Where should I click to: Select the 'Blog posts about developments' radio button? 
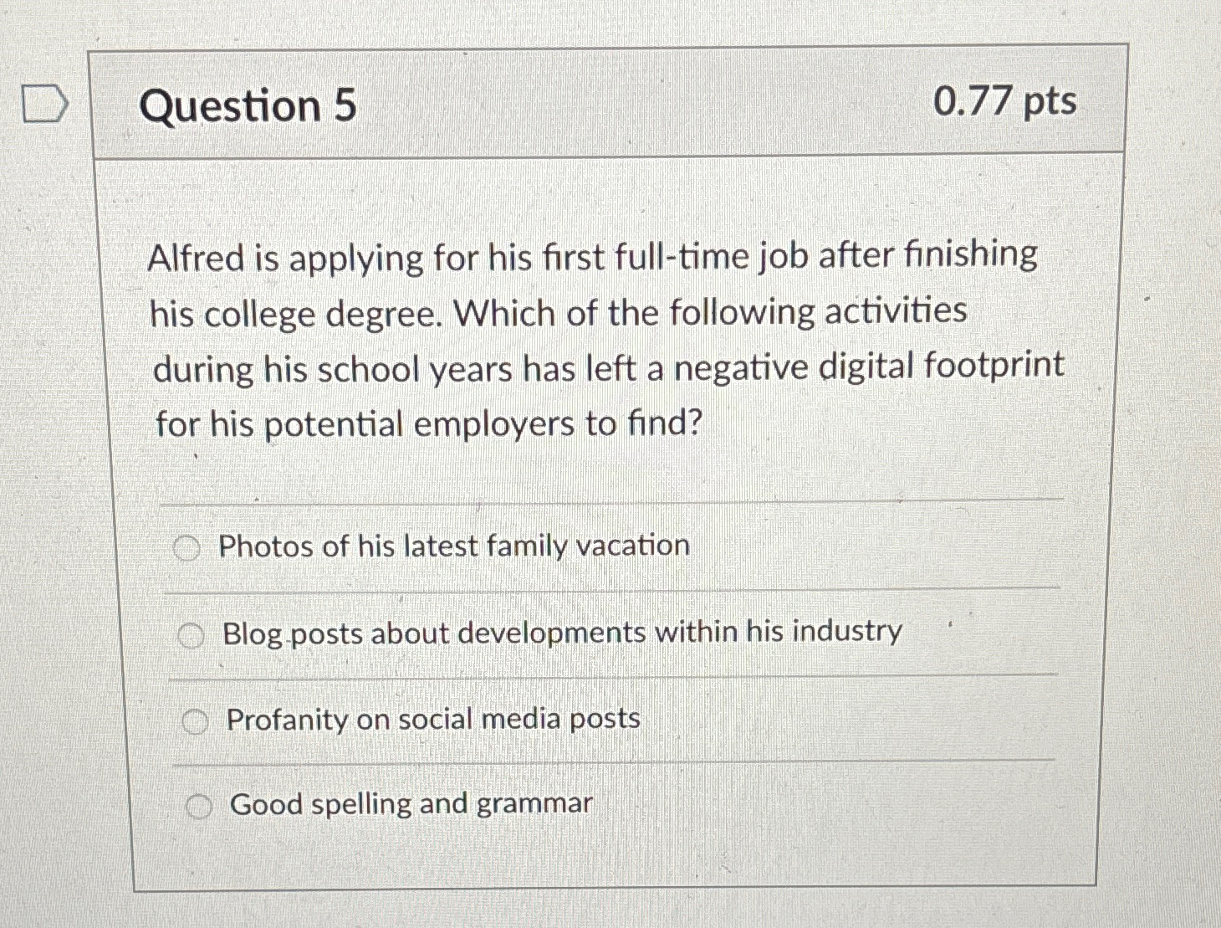point(194,633)
